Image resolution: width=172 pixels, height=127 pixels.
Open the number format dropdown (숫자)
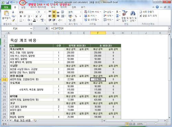coord(80,12)
